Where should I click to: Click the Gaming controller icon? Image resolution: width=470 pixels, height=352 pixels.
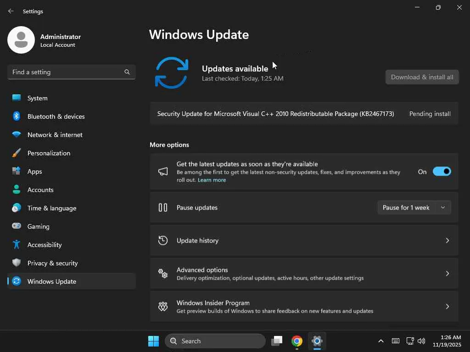coord(17,226)
